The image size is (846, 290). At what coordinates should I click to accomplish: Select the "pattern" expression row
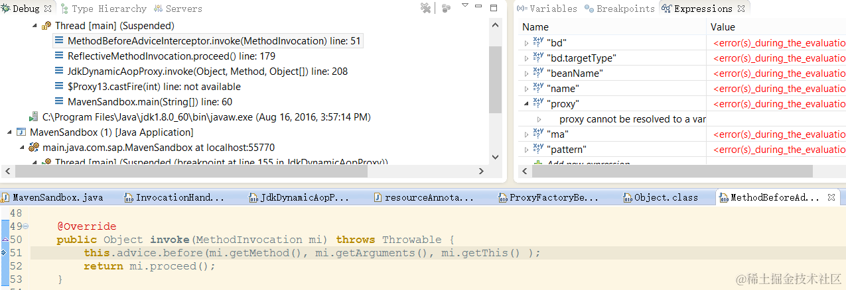pos(682,149)
